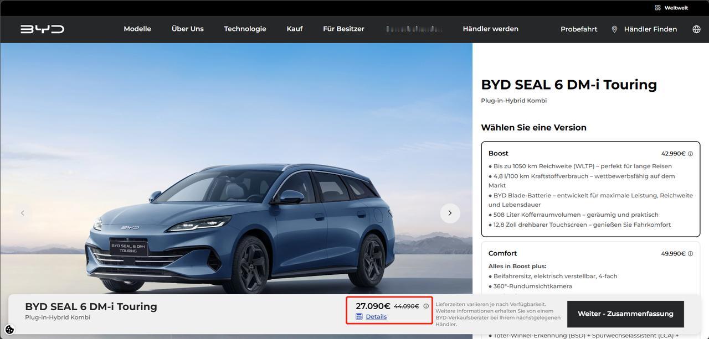Screen dimensions: 709x339
Task: Click the info icon next to 49.990€
Action: click(x=690, y=254)
